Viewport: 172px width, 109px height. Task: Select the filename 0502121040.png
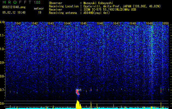coord(14,7)
